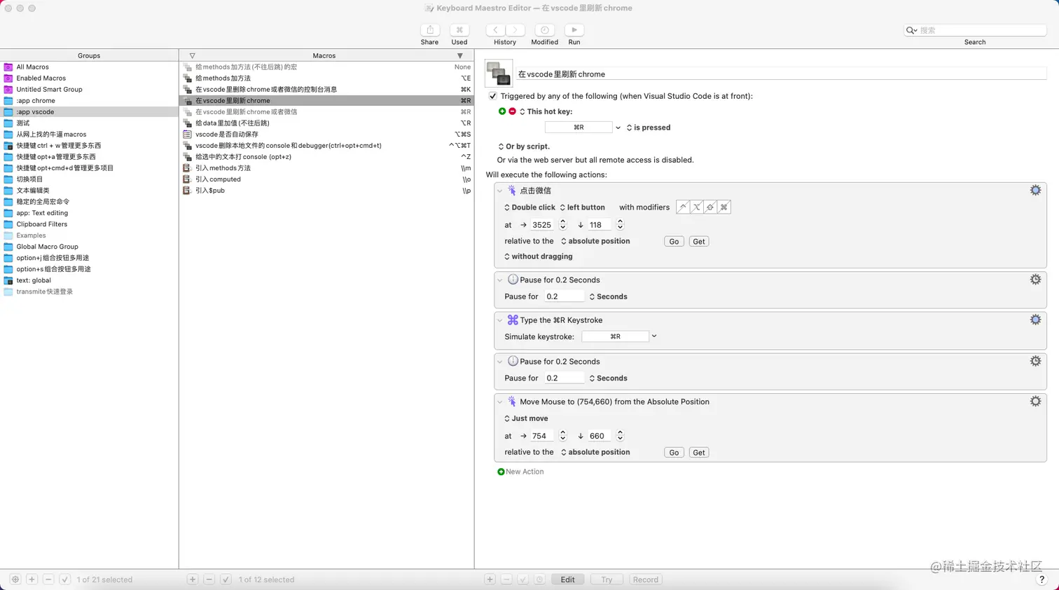Open the left button dropdown
Image resolution: width=1059 pixels, height=590 pixels.
tap(583, 207)
